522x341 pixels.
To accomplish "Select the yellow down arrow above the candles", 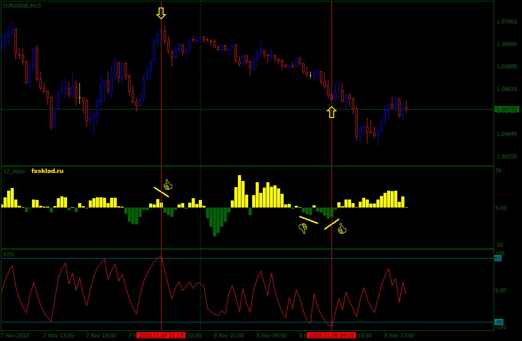I will 161,13.
